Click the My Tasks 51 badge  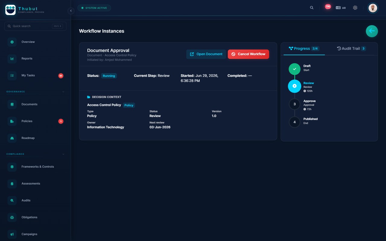(61, 76)
